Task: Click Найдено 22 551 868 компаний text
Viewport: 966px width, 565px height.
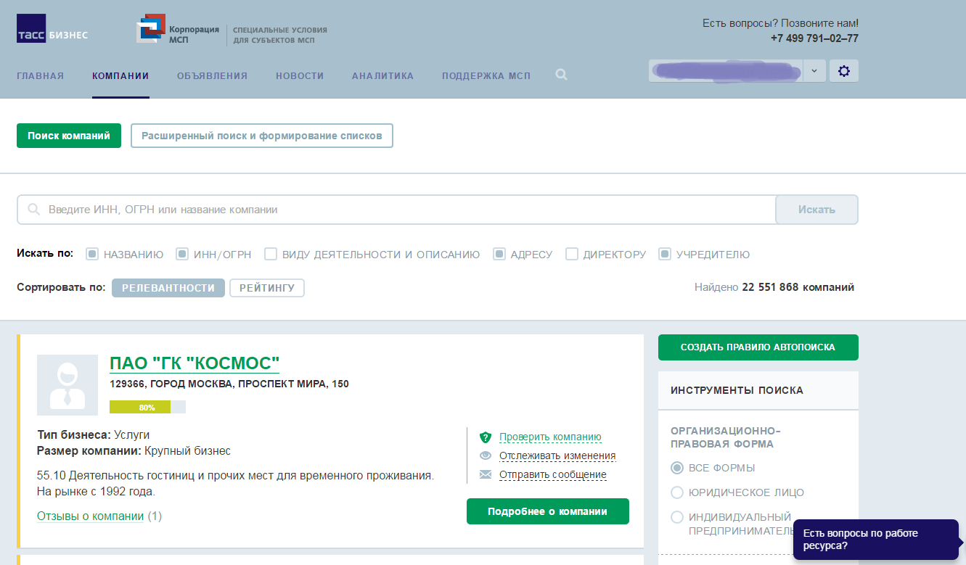Action: point(774,287)
